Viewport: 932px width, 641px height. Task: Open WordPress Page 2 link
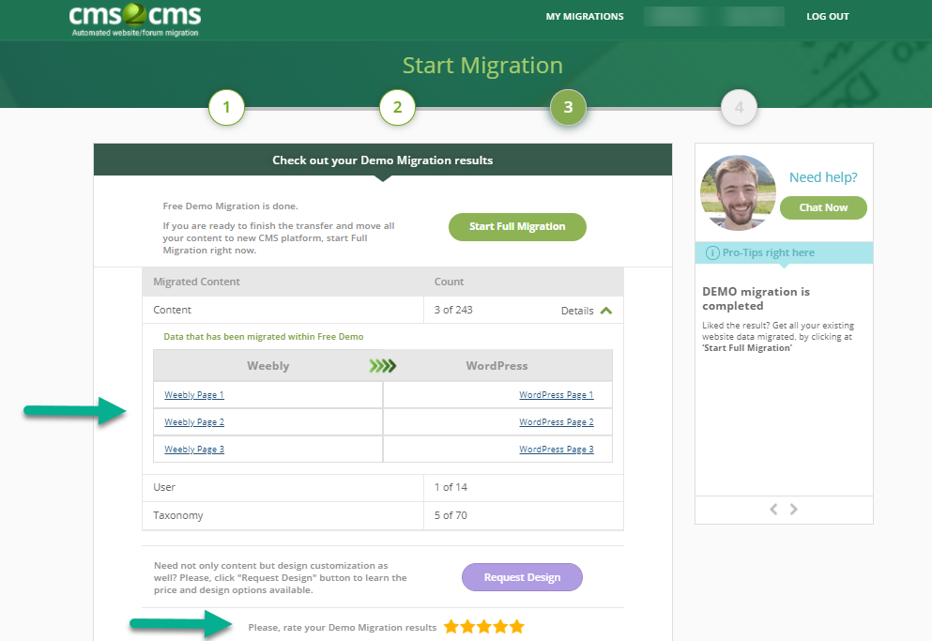click(x=557, y=422)
